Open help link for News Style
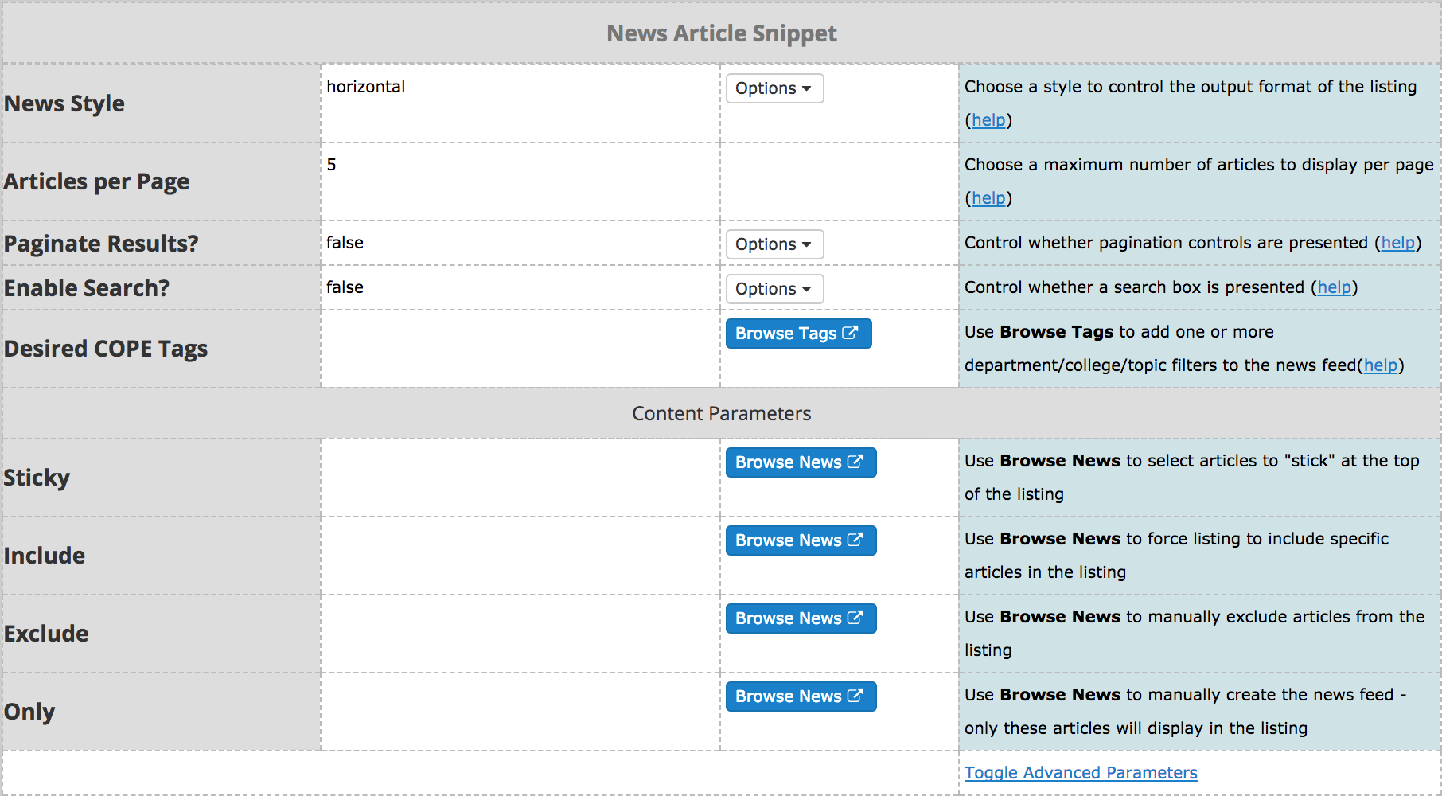This screenshot has width=1442, height=796. (x=988, y=120)
